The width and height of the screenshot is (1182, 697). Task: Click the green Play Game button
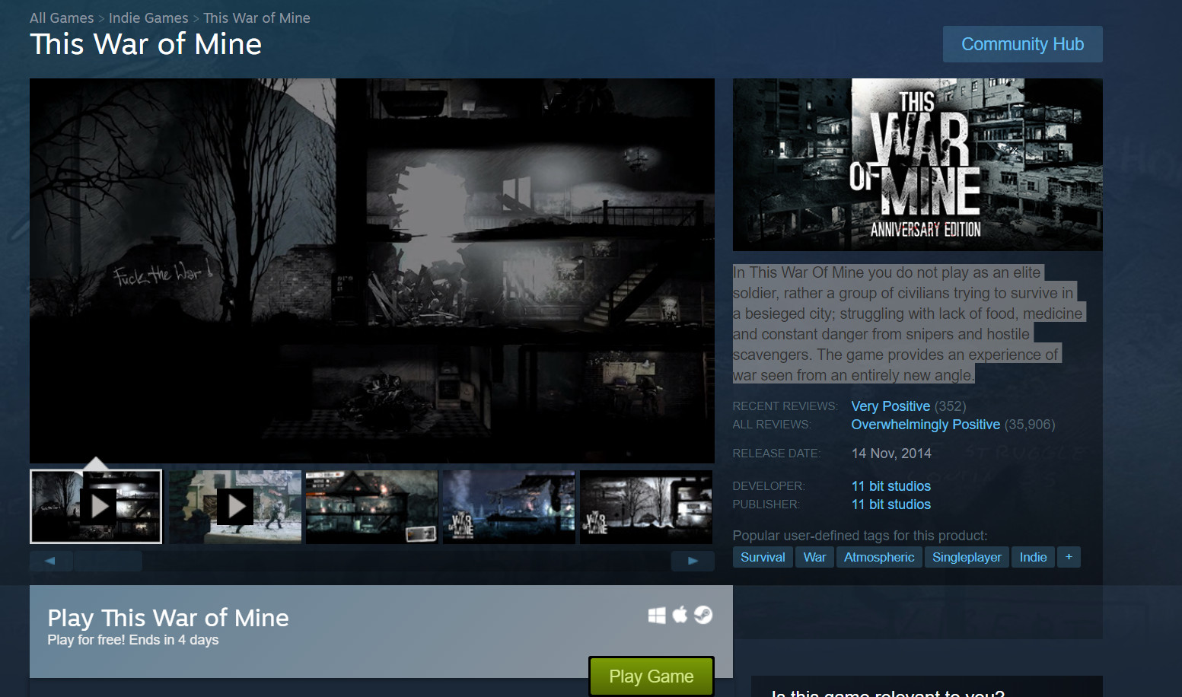(x=652, y=676)
